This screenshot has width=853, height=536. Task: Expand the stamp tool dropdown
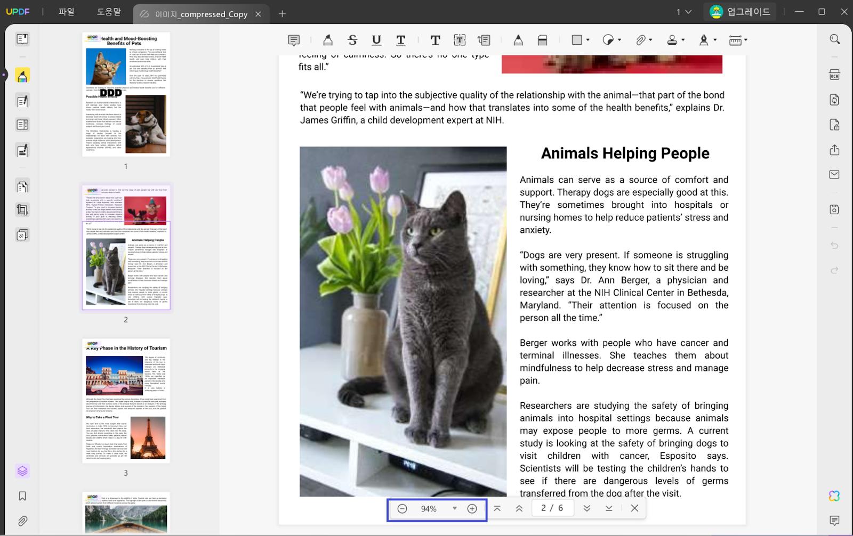[683, 40]
